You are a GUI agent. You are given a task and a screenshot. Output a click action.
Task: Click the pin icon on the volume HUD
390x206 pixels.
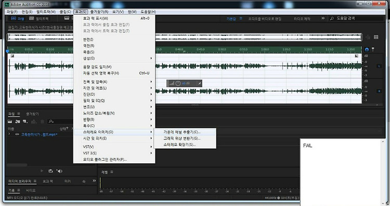[199, 83]
